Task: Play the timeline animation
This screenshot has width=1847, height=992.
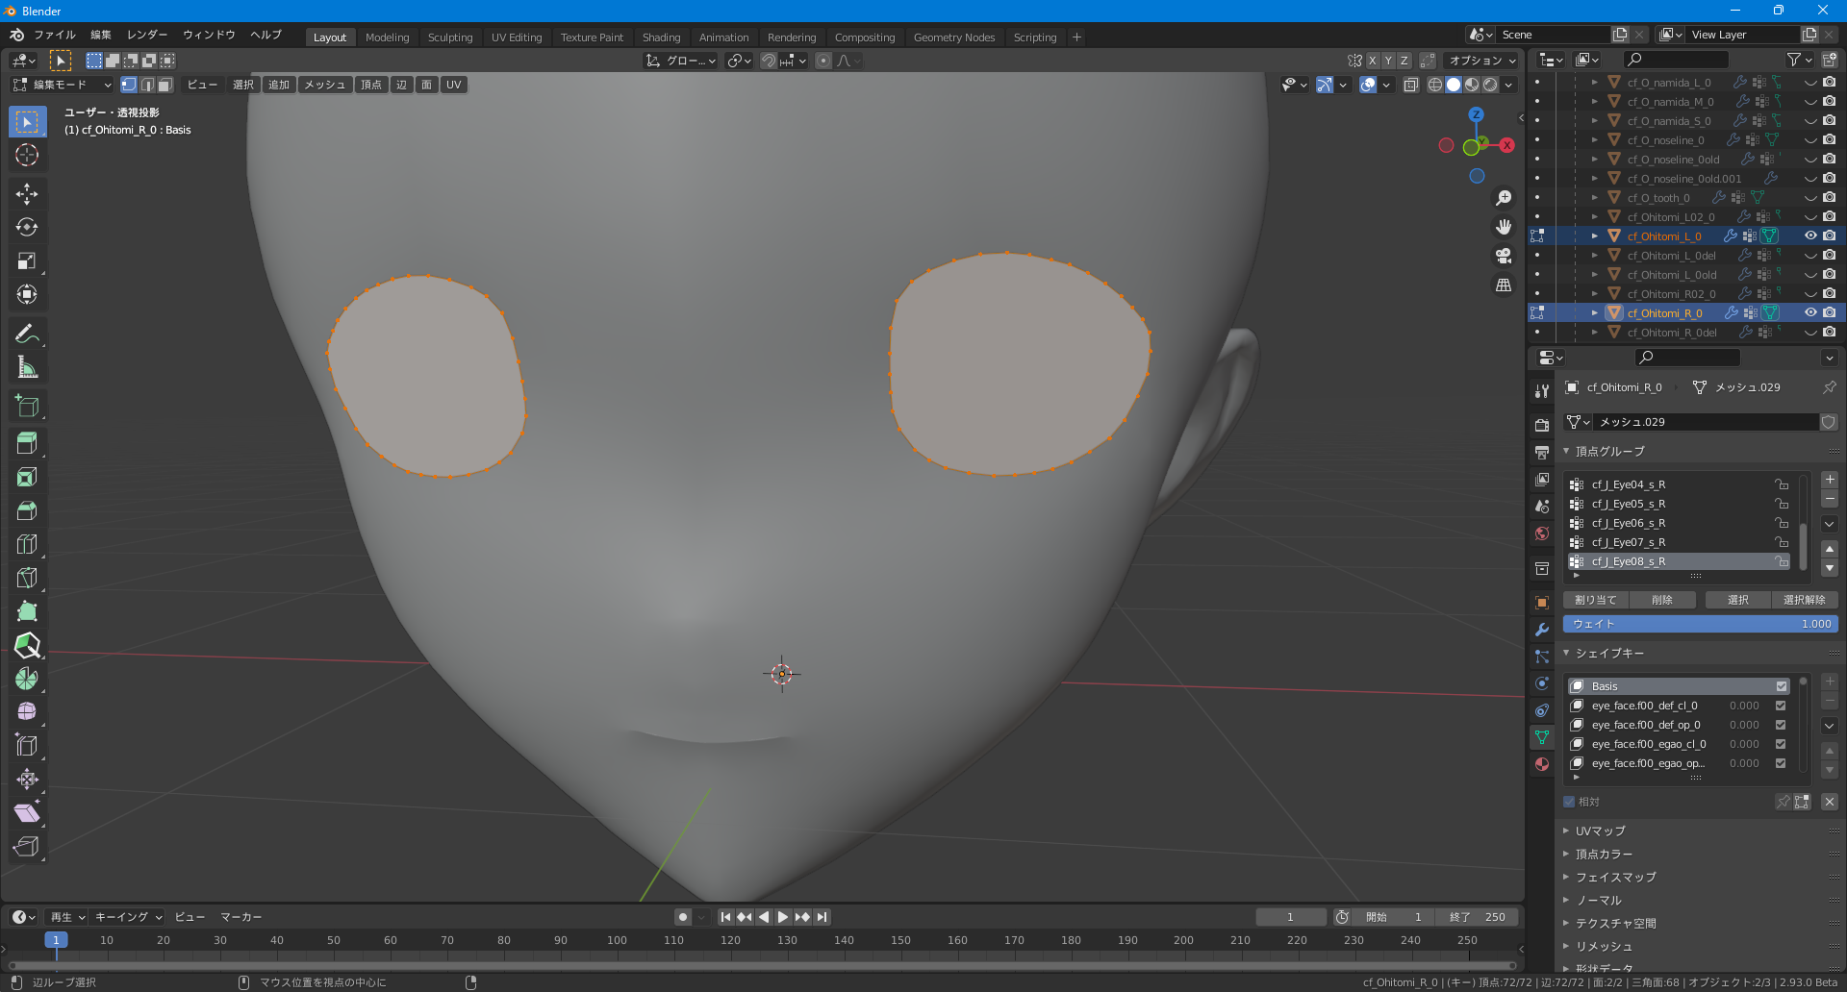Action: point(783,917)
